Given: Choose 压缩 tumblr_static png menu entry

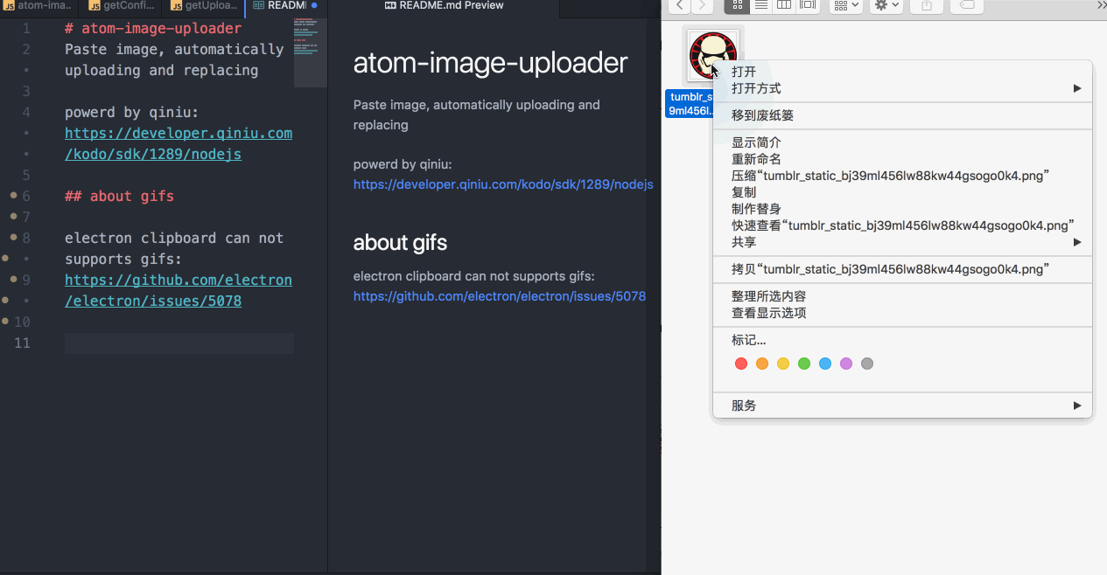Looking at the screenshot, I should [903, 176].
